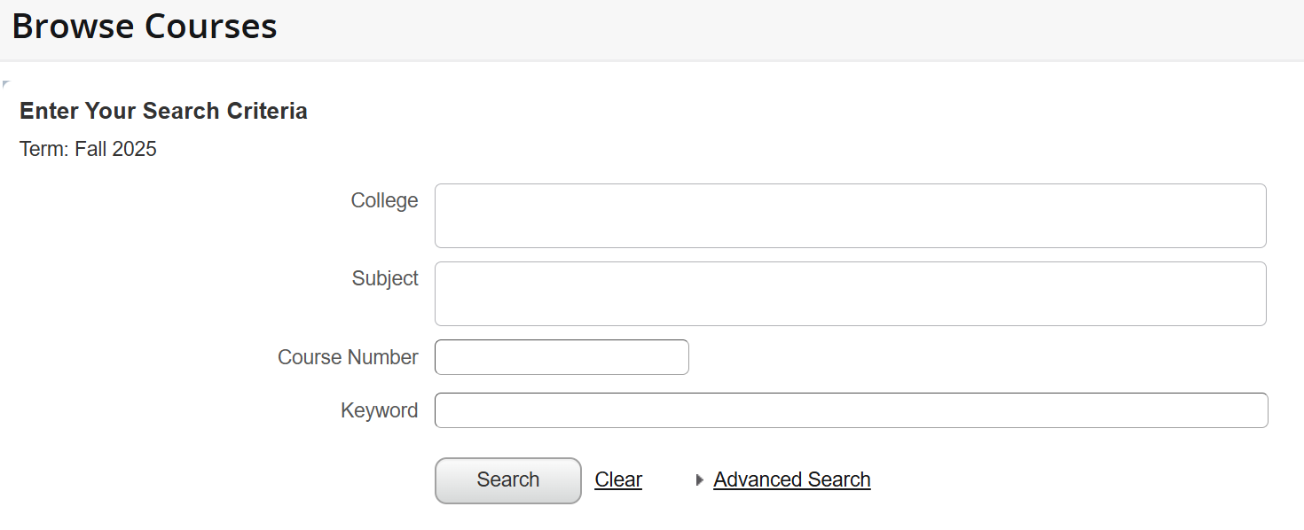Expand the Advanced Search options
This screenshot has width=1304, height=530.
coord(790,479)
